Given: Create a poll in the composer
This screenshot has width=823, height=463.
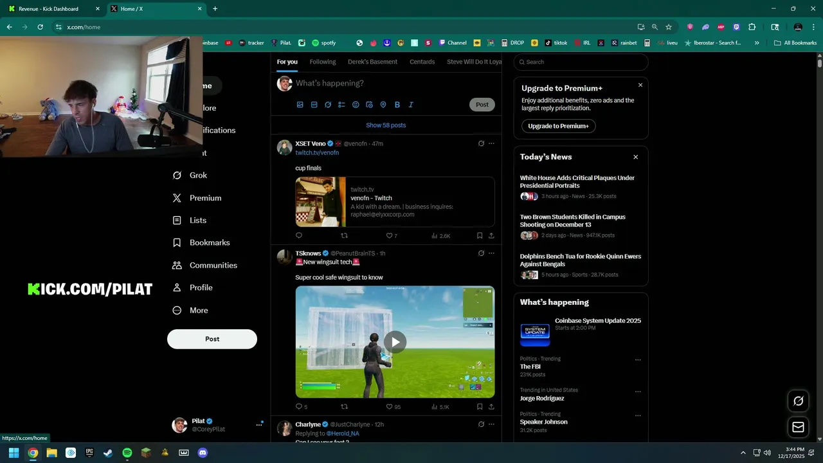Looking at the screenshot, I should 341,105.
